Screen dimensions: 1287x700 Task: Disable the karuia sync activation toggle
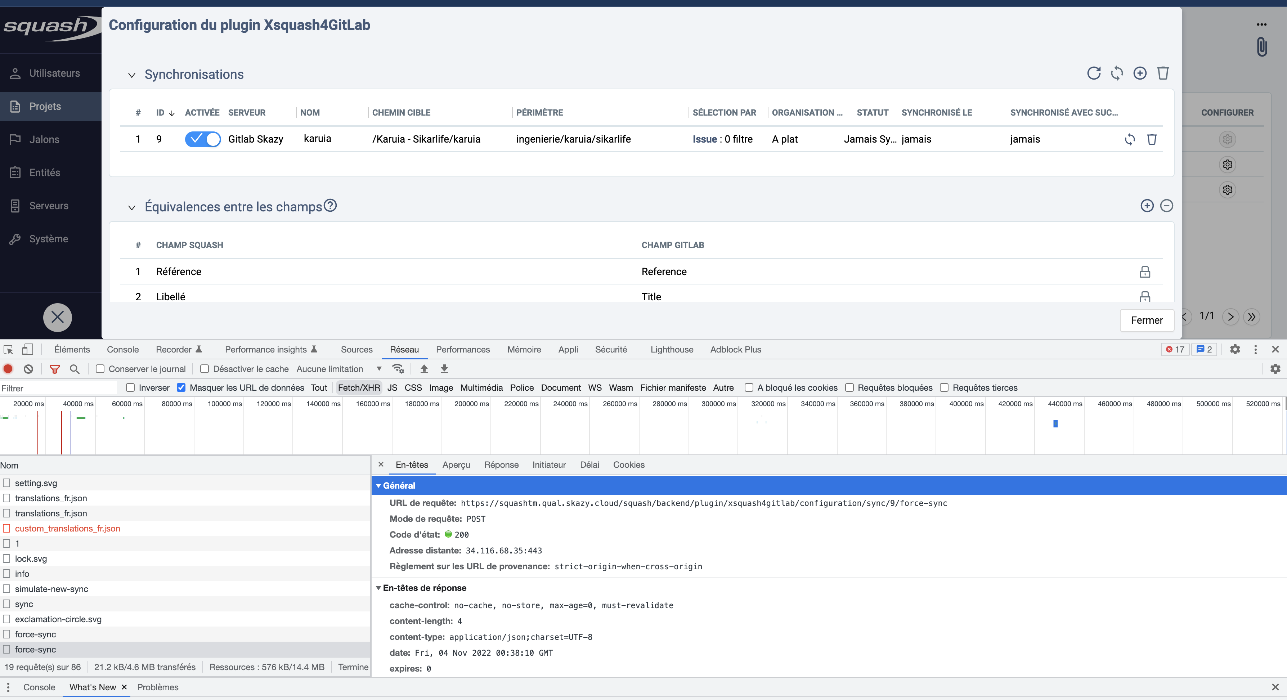tap(202, 139)
